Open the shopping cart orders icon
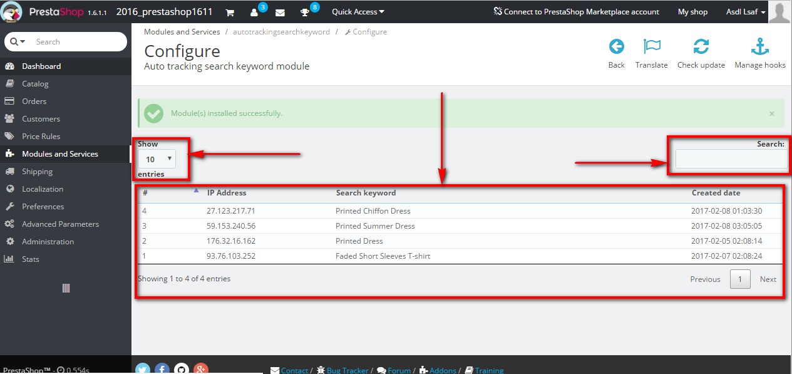This screenshot has width=792, height=374. pyautogui.click(x=230, y=13)
